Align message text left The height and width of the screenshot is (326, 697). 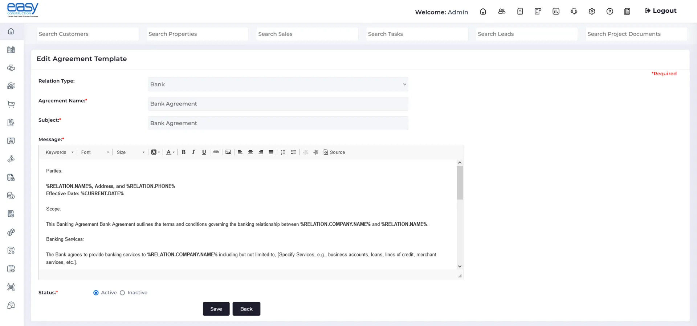240,152
